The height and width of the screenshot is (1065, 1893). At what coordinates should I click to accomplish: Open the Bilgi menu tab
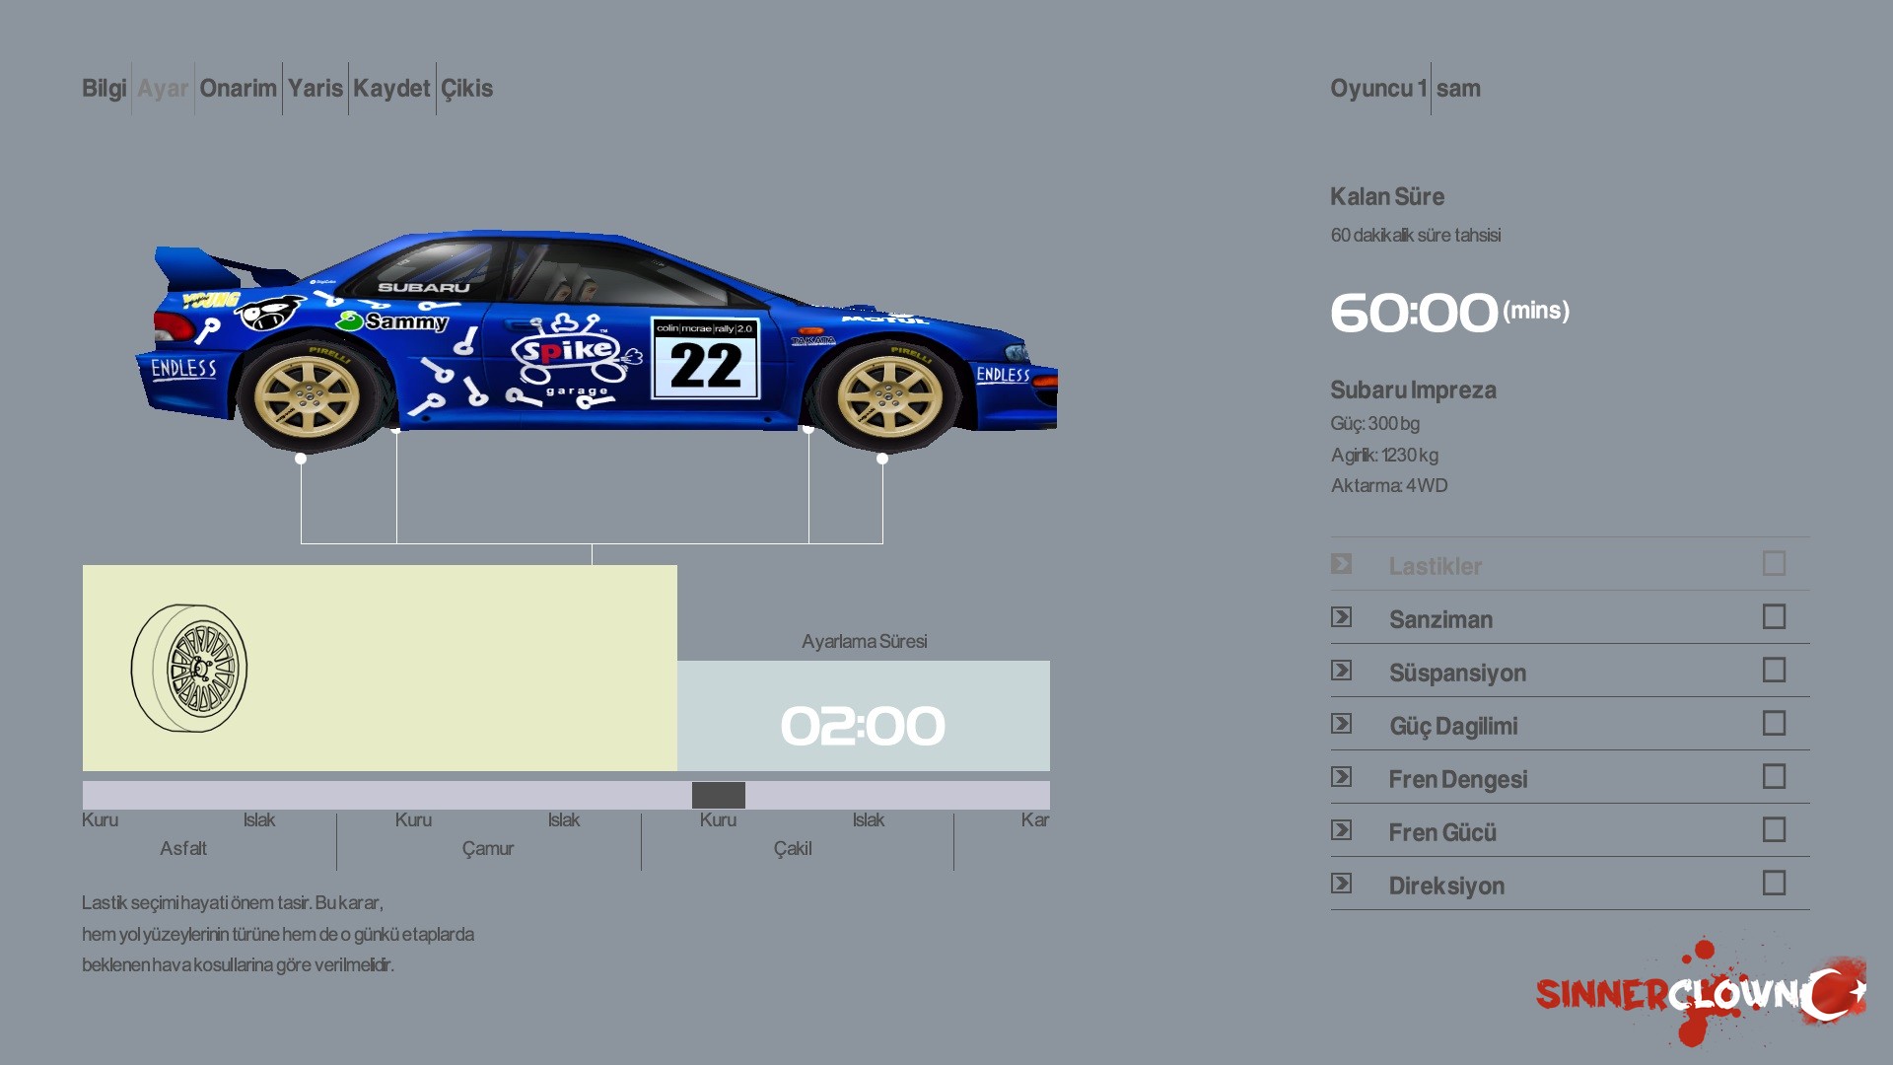105,89
